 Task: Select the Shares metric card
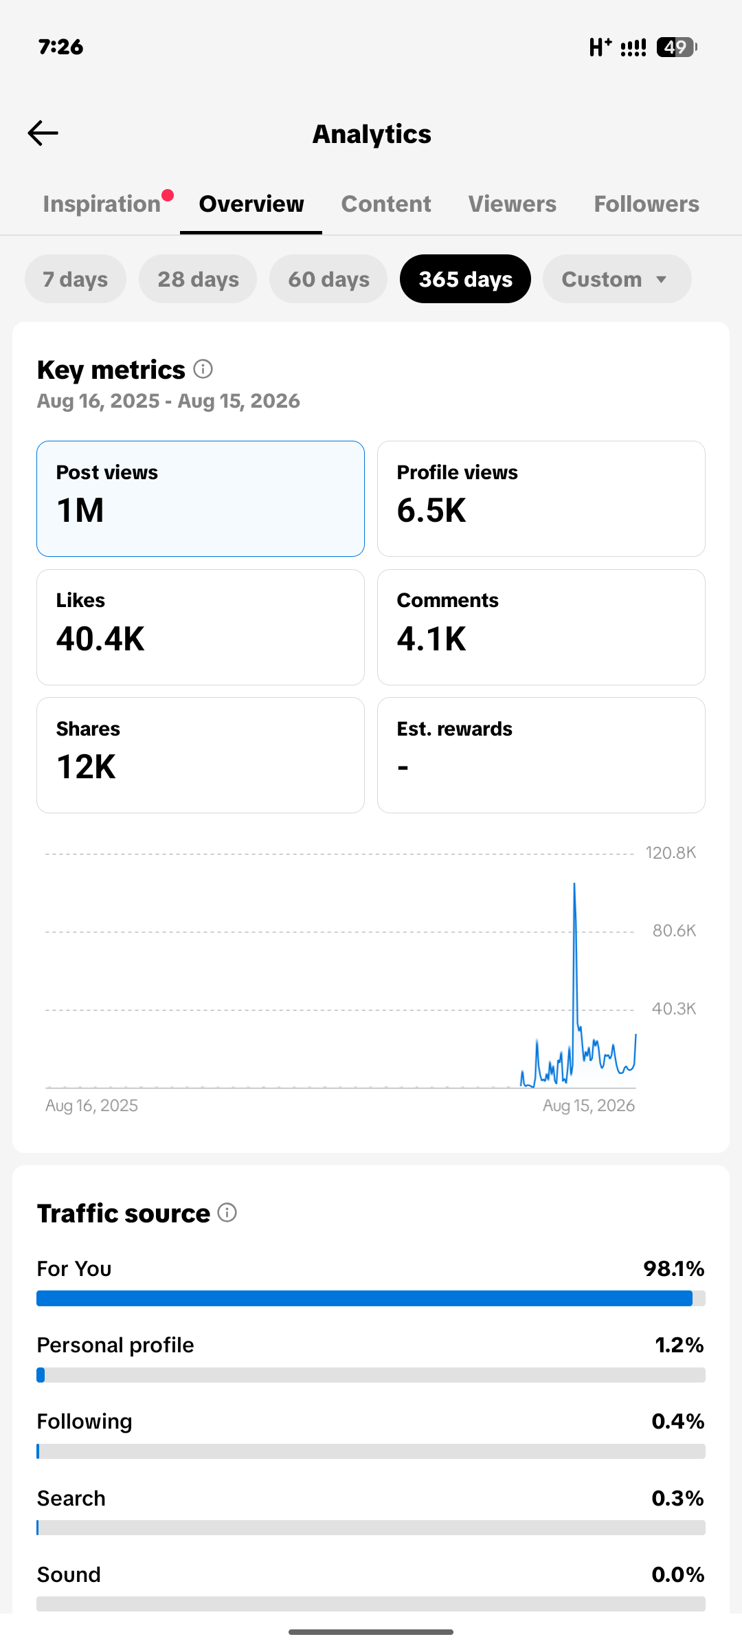tap(201, 755)
